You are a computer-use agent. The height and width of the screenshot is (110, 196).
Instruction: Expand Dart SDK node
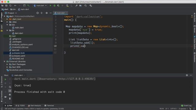7,67
